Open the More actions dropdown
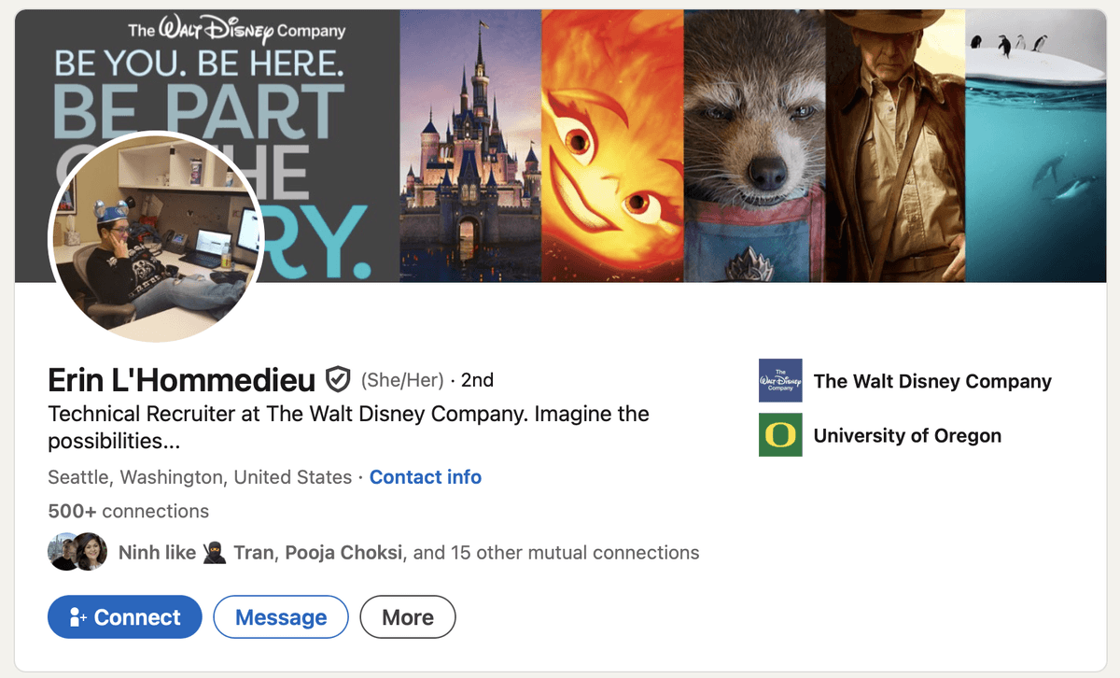The height and width of the screenshot is (678, 1120). tap(408, 617)
